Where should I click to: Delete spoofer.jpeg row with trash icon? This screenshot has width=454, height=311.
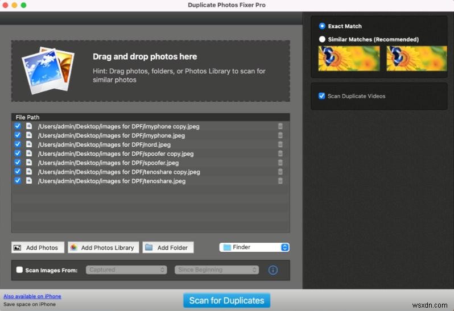280,163
